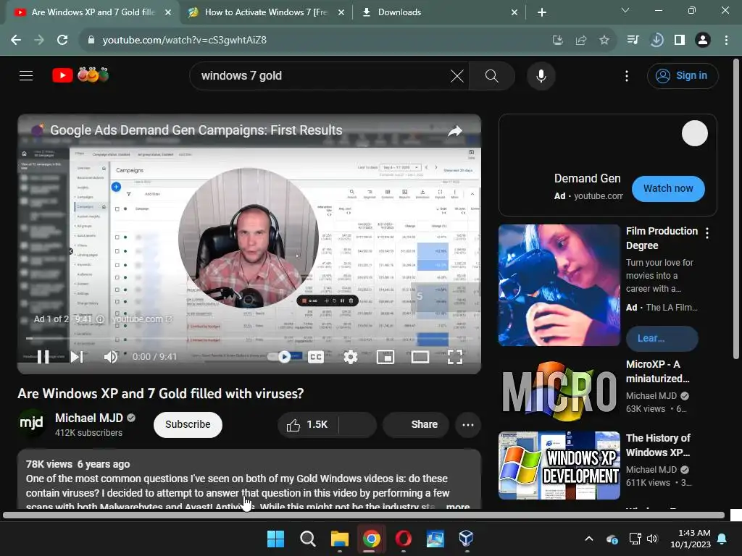Open the Chrome profile avatar
Screen dimensions: 742x556
703,41
